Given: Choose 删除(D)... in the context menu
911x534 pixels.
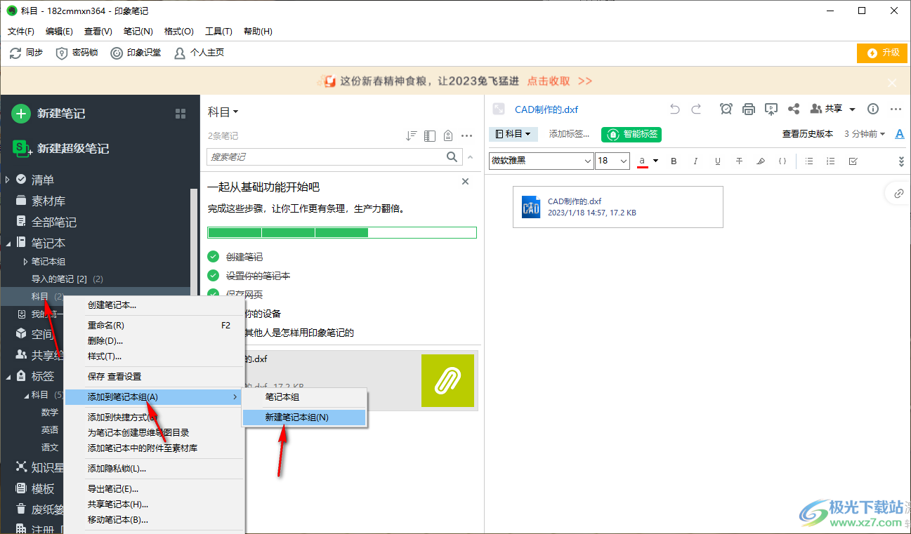Looking at the screenshot, I should tap(105, 341).
